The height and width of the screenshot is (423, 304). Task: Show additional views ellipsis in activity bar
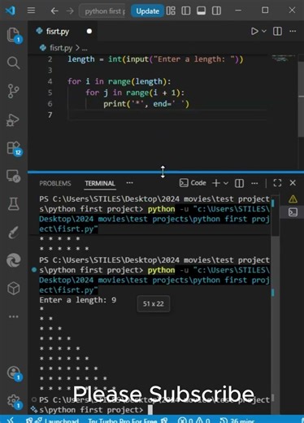click(x=13, y=316)
